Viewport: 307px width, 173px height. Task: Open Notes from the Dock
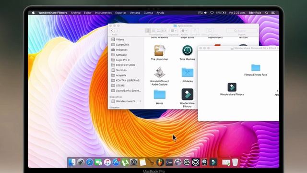(142, 162)
